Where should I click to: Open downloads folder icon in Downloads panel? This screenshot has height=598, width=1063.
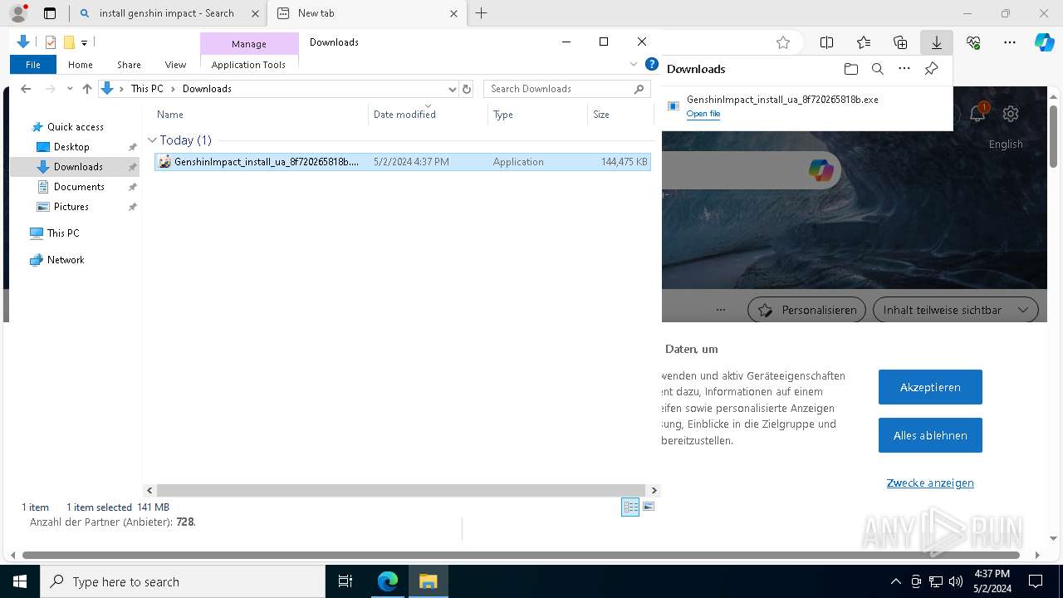pyautogui.click(x=850, y=69)
